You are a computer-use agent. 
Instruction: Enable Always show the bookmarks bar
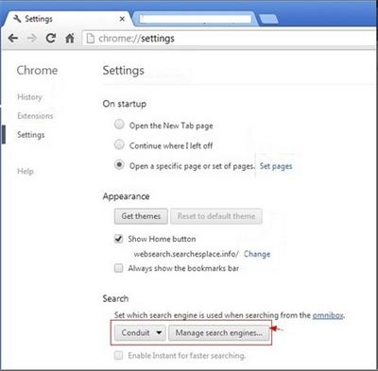click(x=118, y=268)
